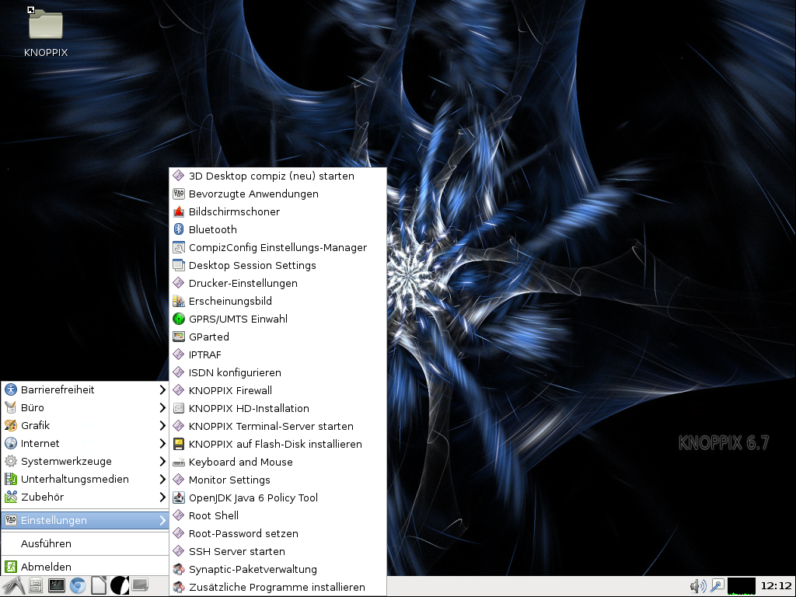
Task: Click the CPU load monitor in the tray
Action: coord(742,585)
